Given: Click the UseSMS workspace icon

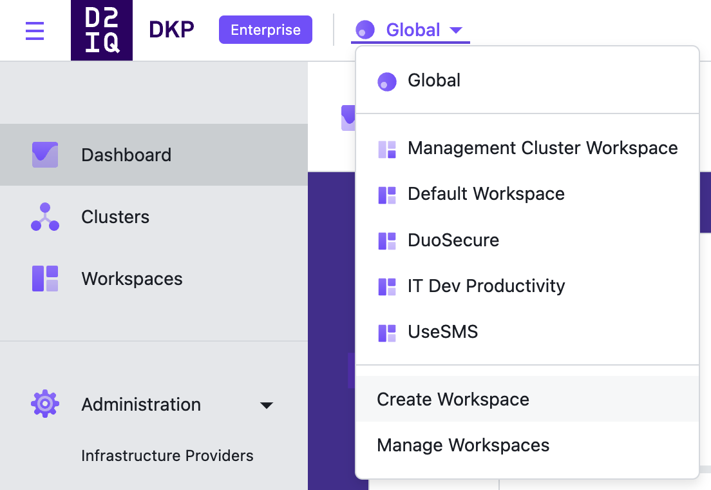Looking at the screenshot, I should point(387,333).
